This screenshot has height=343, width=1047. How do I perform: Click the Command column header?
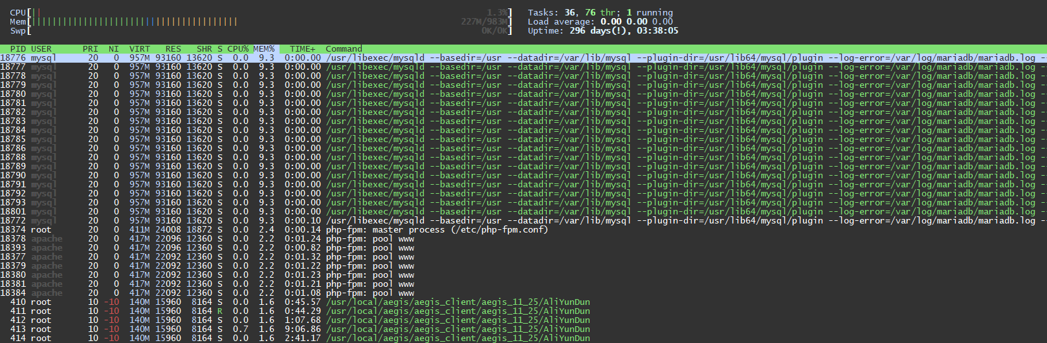[344, 49]
